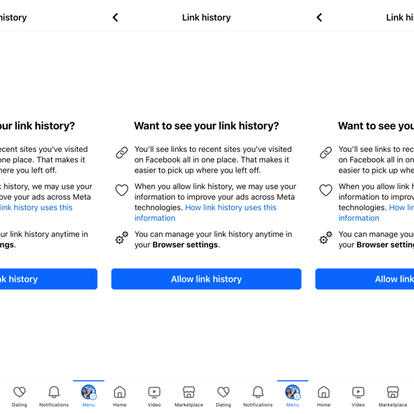Click 'You can manage your link history' middle text
Viewport: 414px width, 414px height.
pyautogui.click(x=213, y=239)
